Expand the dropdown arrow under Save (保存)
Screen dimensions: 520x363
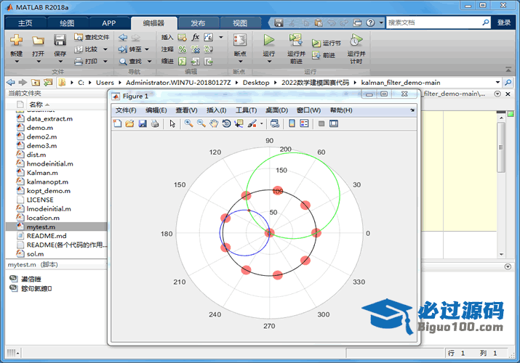60,61
